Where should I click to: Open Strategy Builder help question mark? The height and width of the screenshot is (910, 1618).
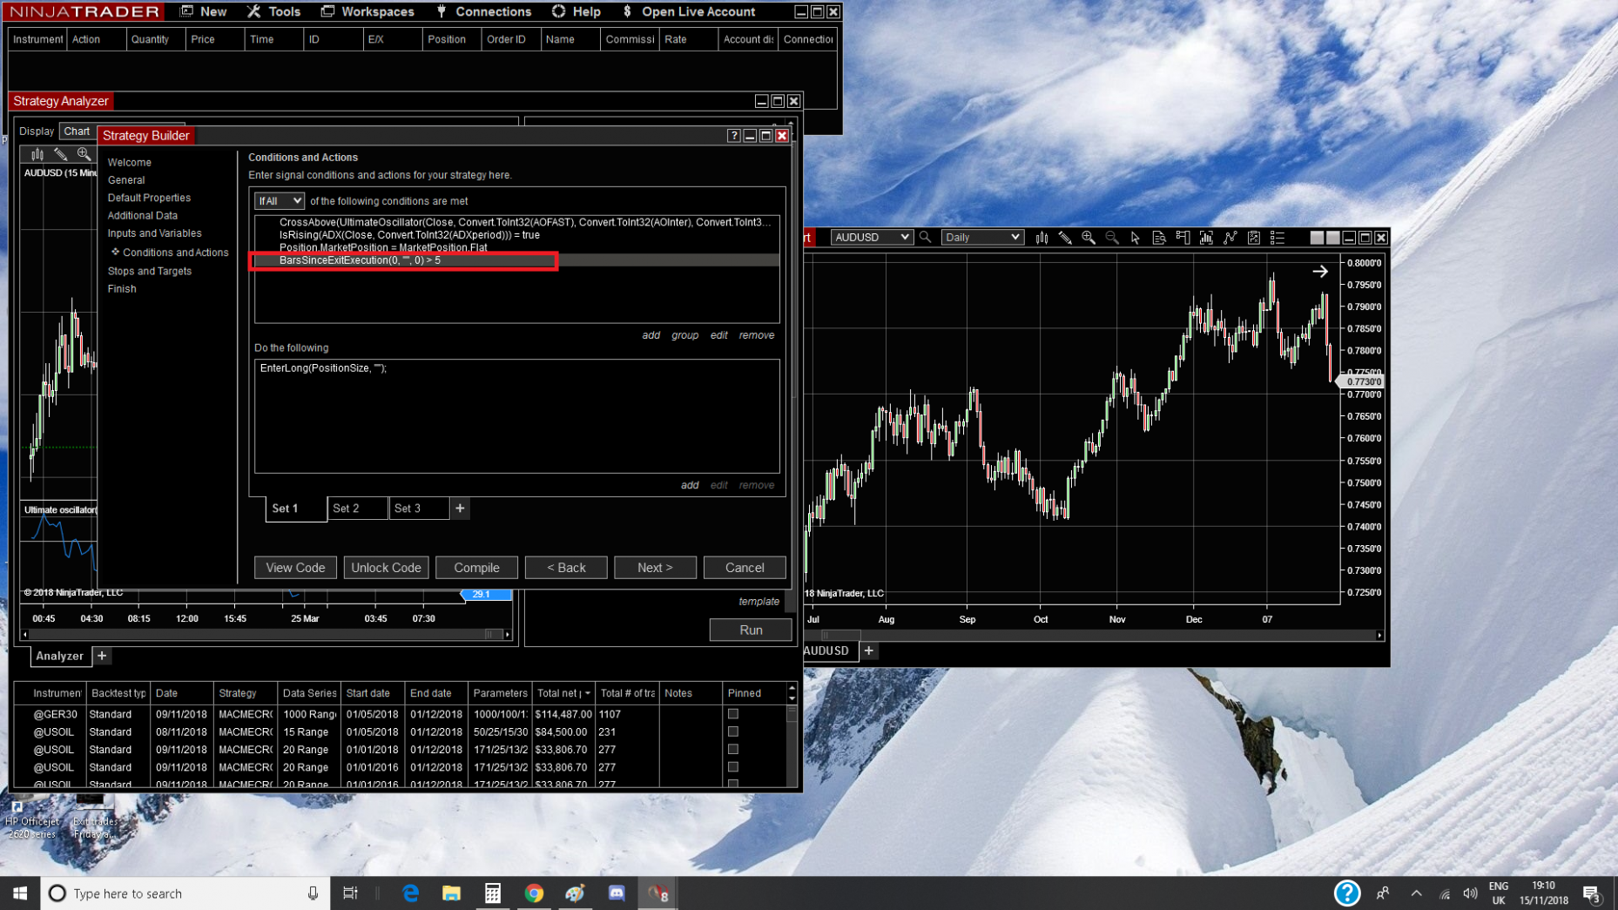click(734, 136)
